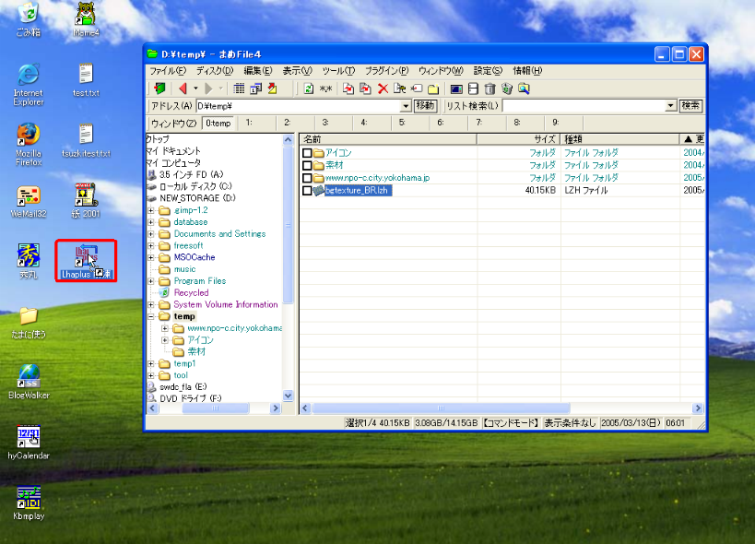Click the red Delete X toolbar icon
Image resolution: width=755 pixels, height=544 pixels.
(383, 89)
